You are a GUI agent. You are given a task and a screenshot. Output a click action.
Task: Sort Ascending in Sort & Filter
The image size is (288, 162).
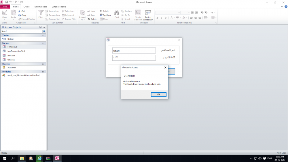(52, 11)
